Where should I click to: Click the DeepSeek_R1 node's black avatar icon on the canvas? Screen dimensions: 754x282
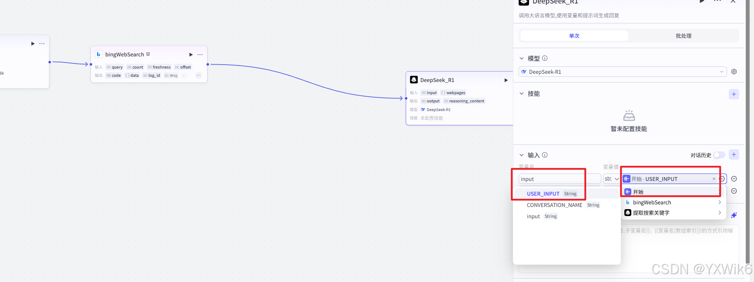click(414, 80)
